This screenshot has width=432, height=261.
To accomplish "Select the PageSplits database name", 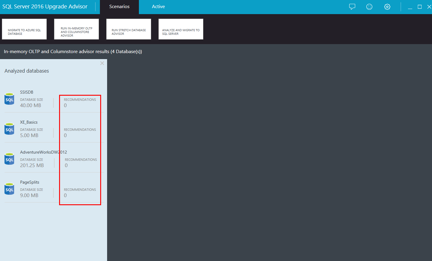I will 30,182.
